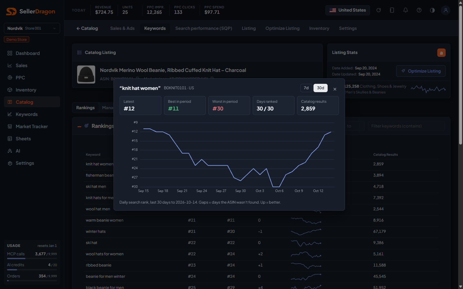The width and height of the screenshot is (463, 289).
Task: Select the Rankings sub-tab
Action: click(x=86, y=108)
